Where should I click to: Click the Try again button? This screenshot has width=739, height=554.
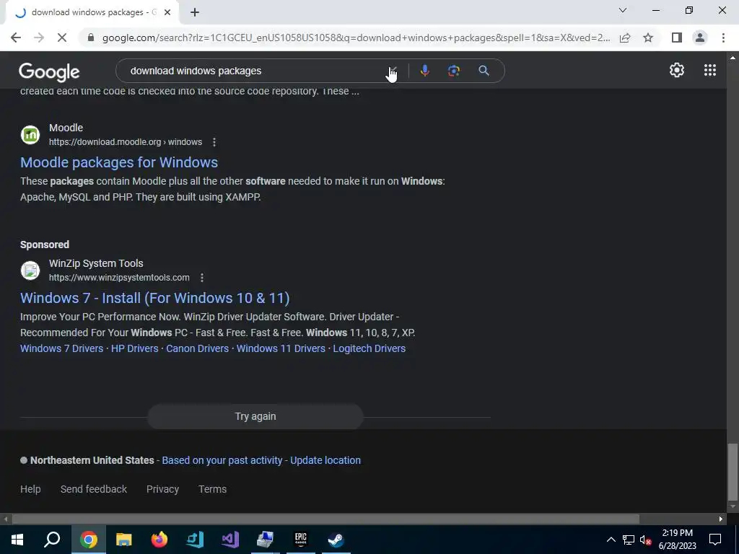(255, 416)
